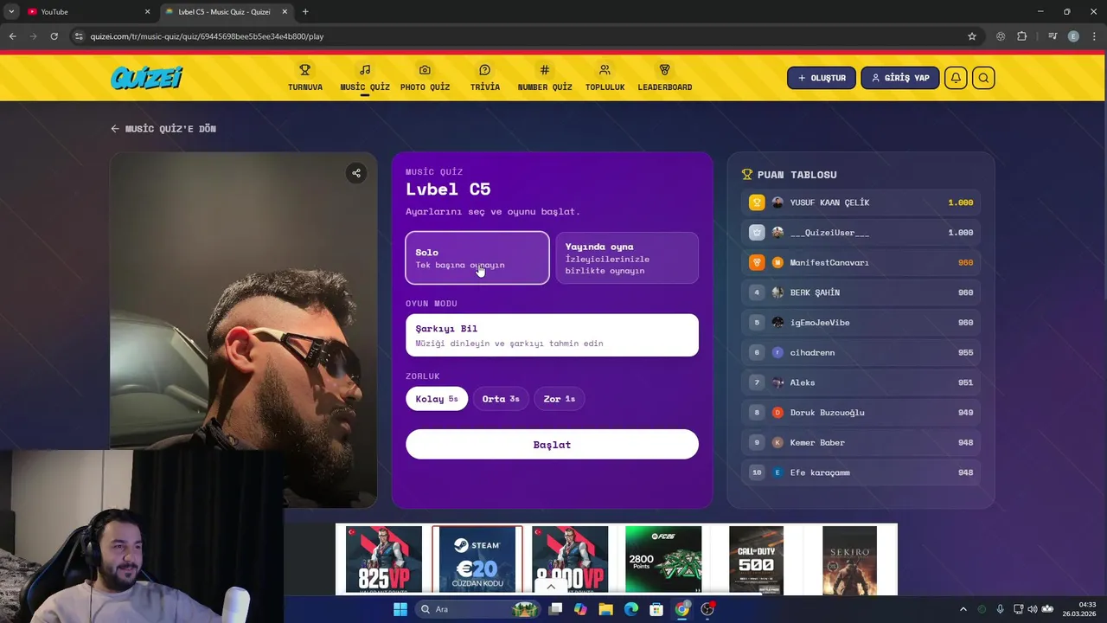This screenshot has width=1107, height=623.
Task: Click the microphone tray icon
Action: [1001, 609]
